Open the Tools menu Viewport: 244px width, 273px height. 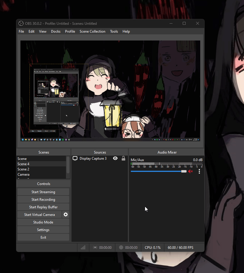(114, 31)
